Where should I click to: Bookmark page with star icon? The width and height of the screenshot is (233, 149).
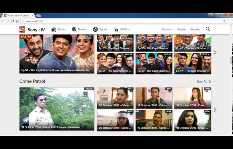click(224, 21)
